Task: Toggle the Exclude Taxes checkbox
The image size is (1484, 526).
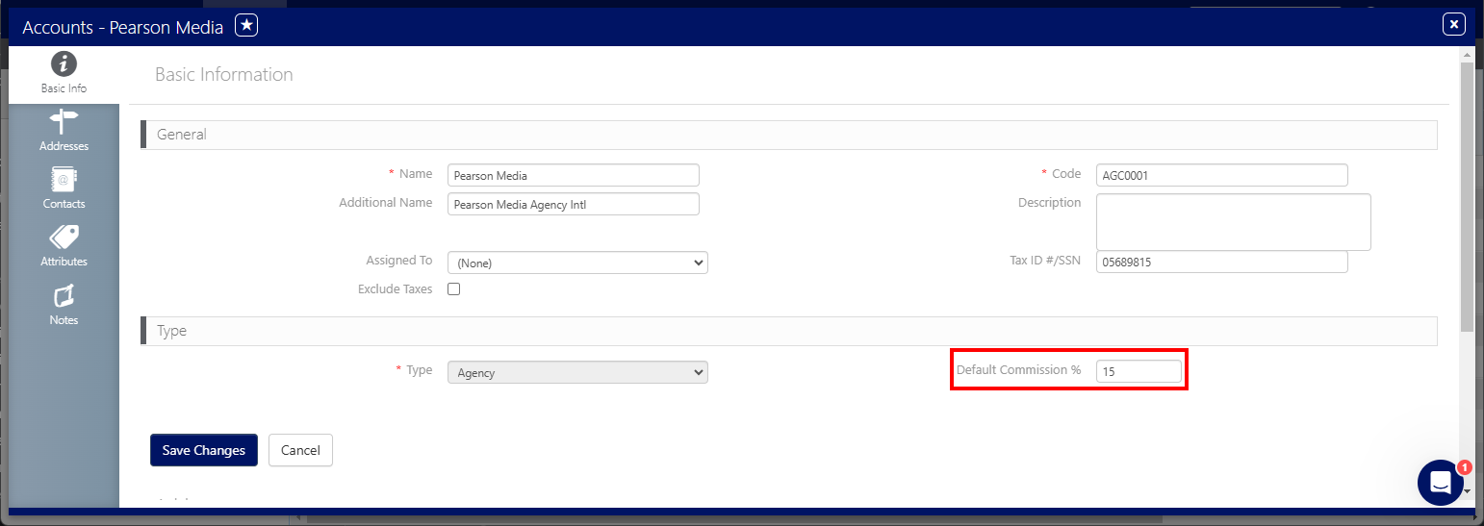Action: [454, 289]
